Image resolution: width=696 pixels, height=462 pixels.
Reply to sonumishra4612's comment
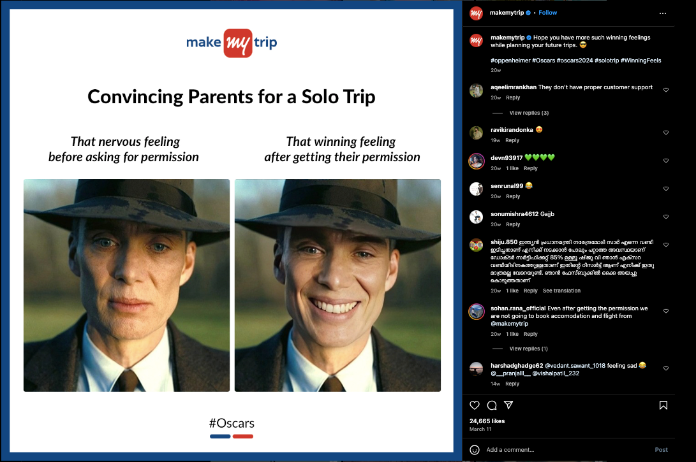point(513,225)
